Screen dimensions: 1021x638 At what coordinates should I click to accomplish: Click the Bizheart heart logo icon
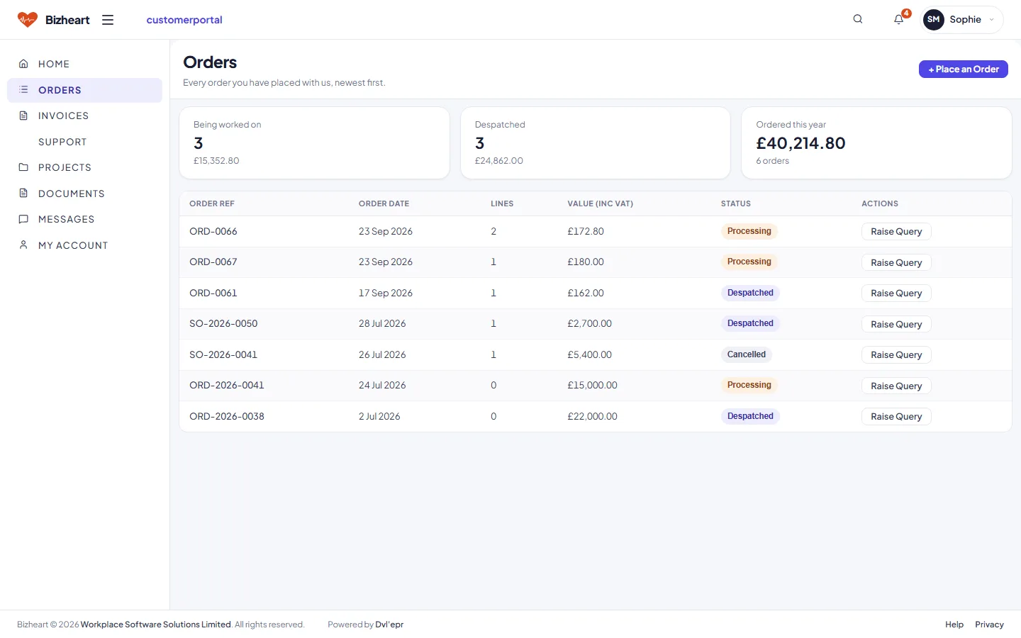click(28, 20)
